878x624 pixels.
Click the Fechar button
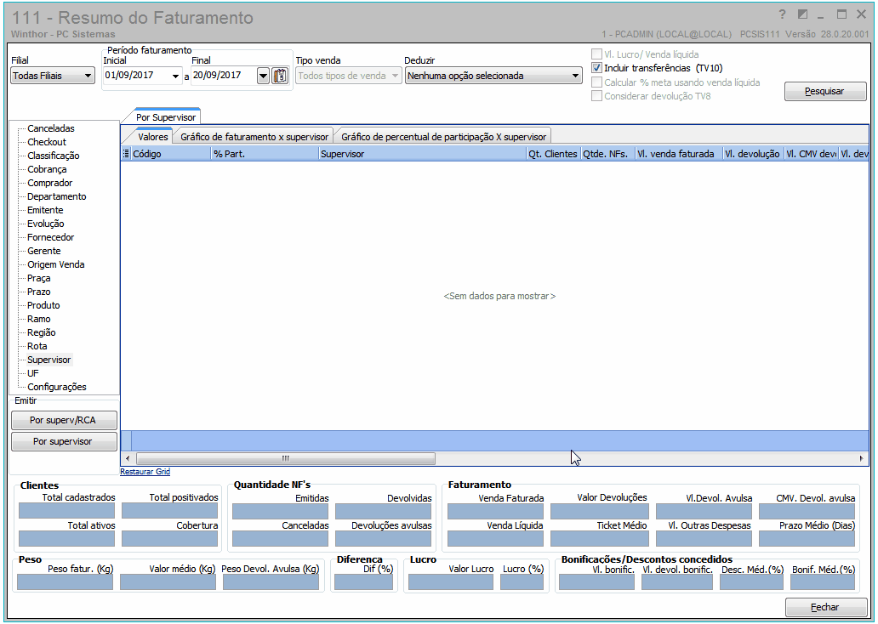point(825,607)
